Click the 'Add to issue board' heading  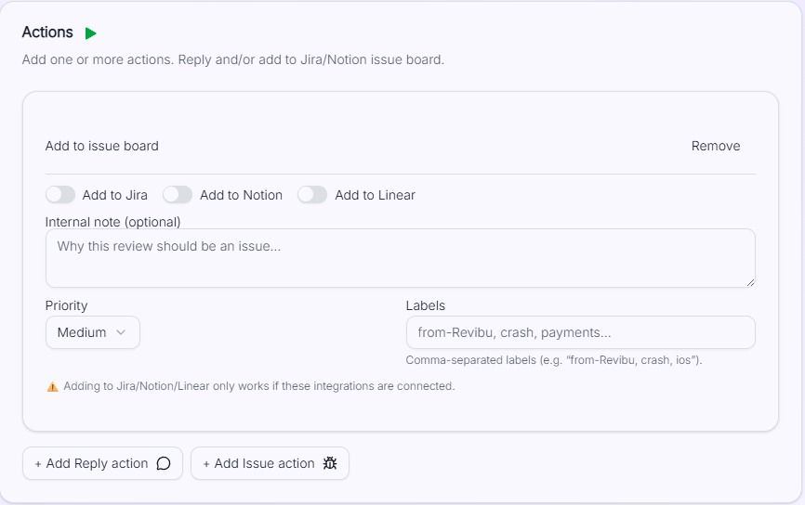(x=102, y=146)
